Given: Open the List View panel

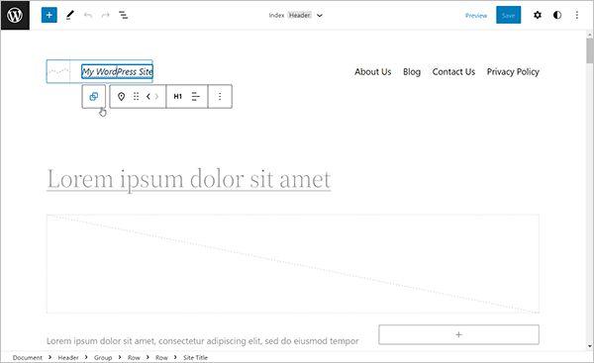Looking at the screenshot, I should coord(123,15).
